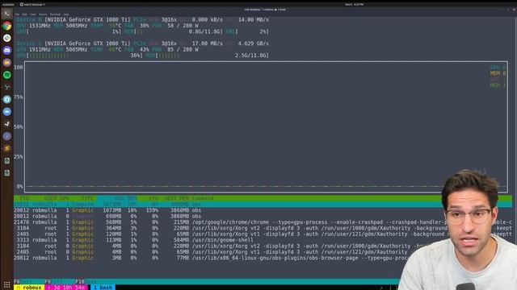This screenshot has width=517, height=290.
Task: Click the 25% label on the chart axis
Action: tap(19, 156)
